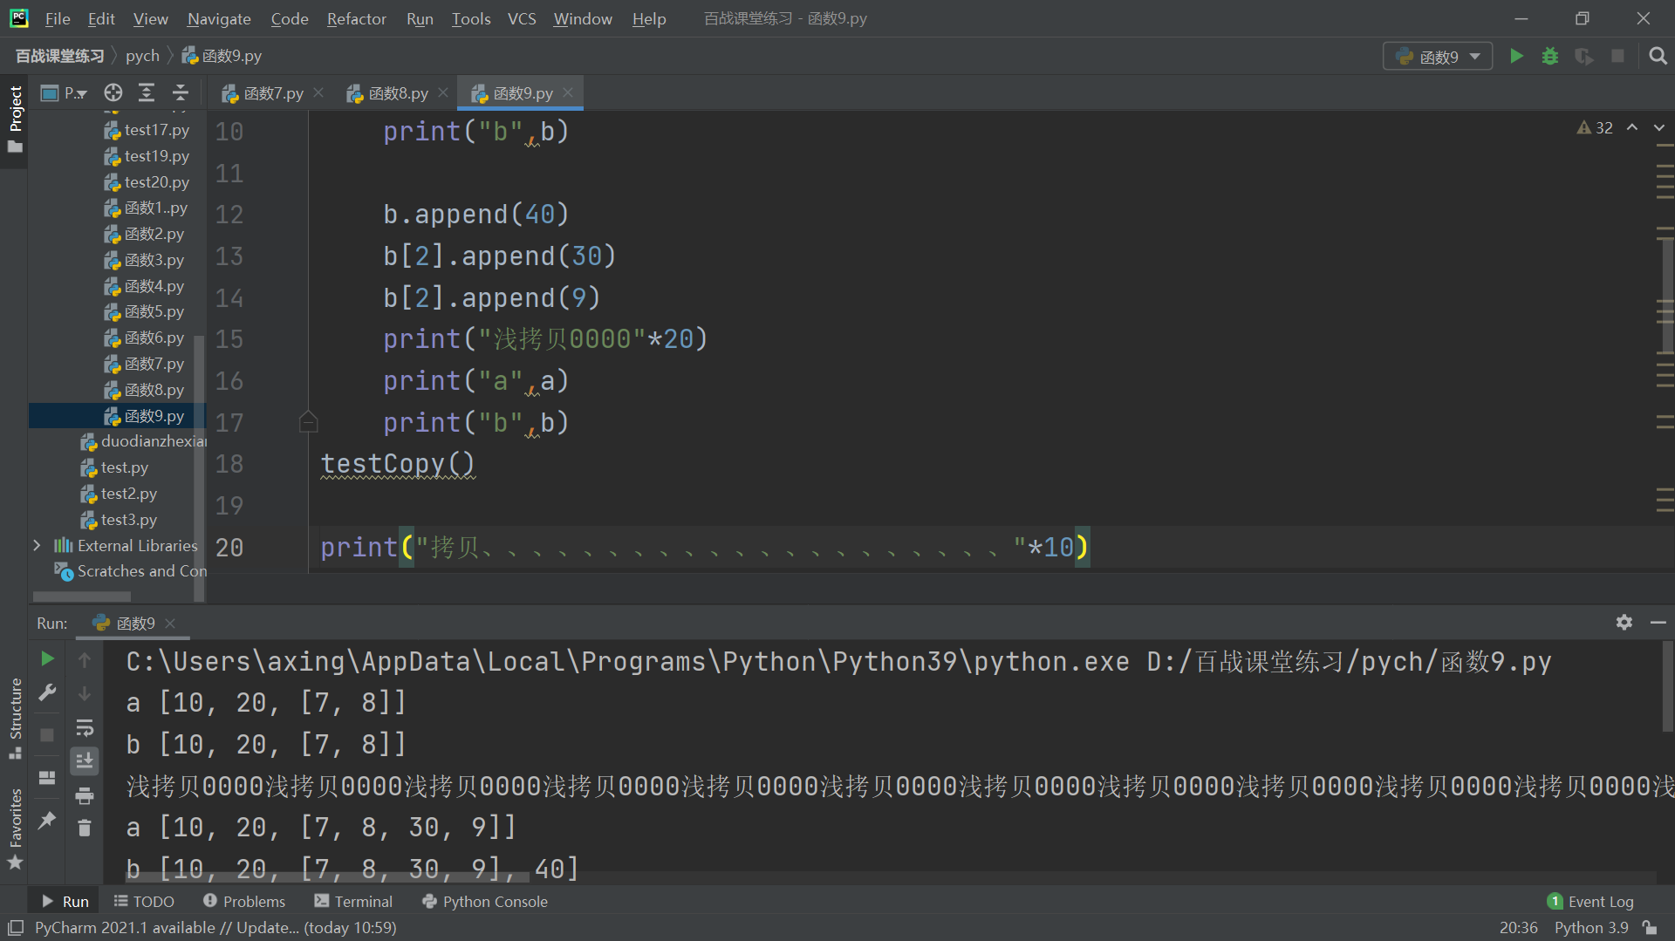The height and width of the screenshot is (941, 1675).
Task: Click down stack trace arrow in Run panel
Action: click(85, 694)
